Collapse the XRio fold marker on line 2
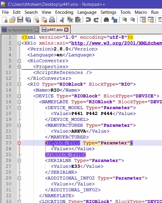 [19, 43]
